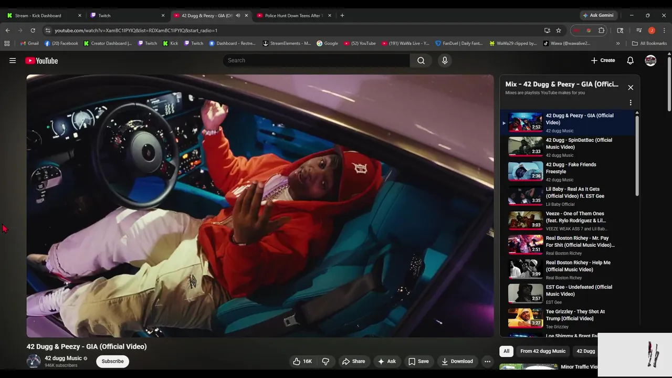
Task: Open the StreamElements bookmark
Action: coord(287,44)
